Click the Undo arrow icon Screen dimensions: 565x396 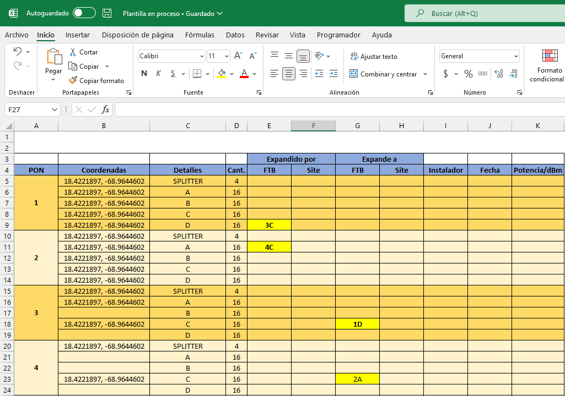pyautogui.click(x=17, y=52)
